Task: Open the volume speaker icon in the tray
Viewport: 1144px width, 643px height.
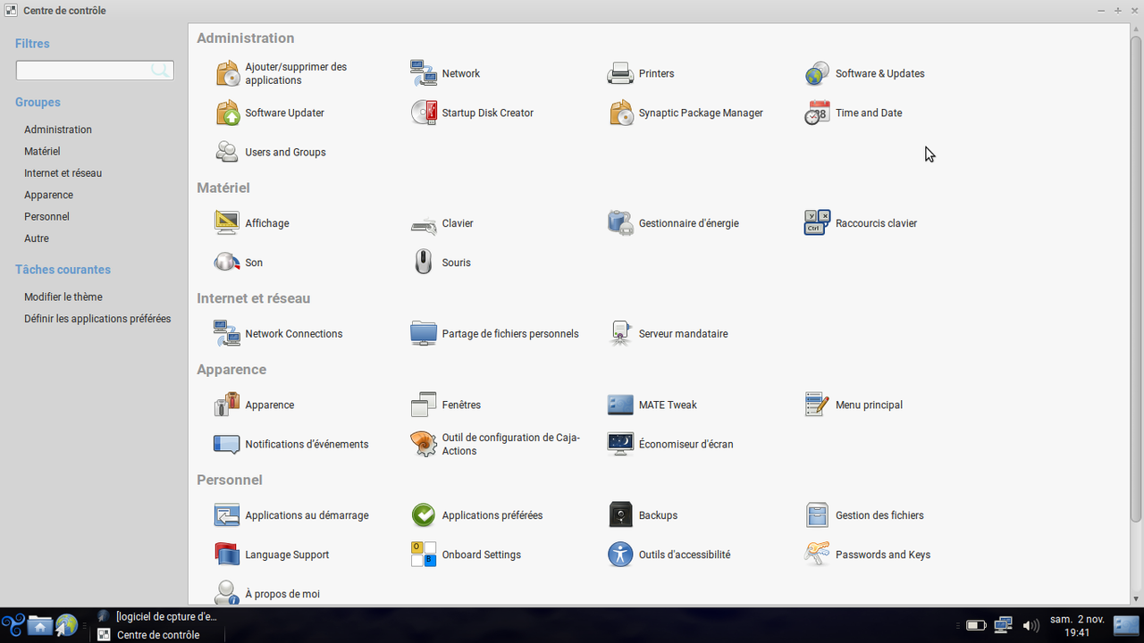Action: tap(1030, 625)
